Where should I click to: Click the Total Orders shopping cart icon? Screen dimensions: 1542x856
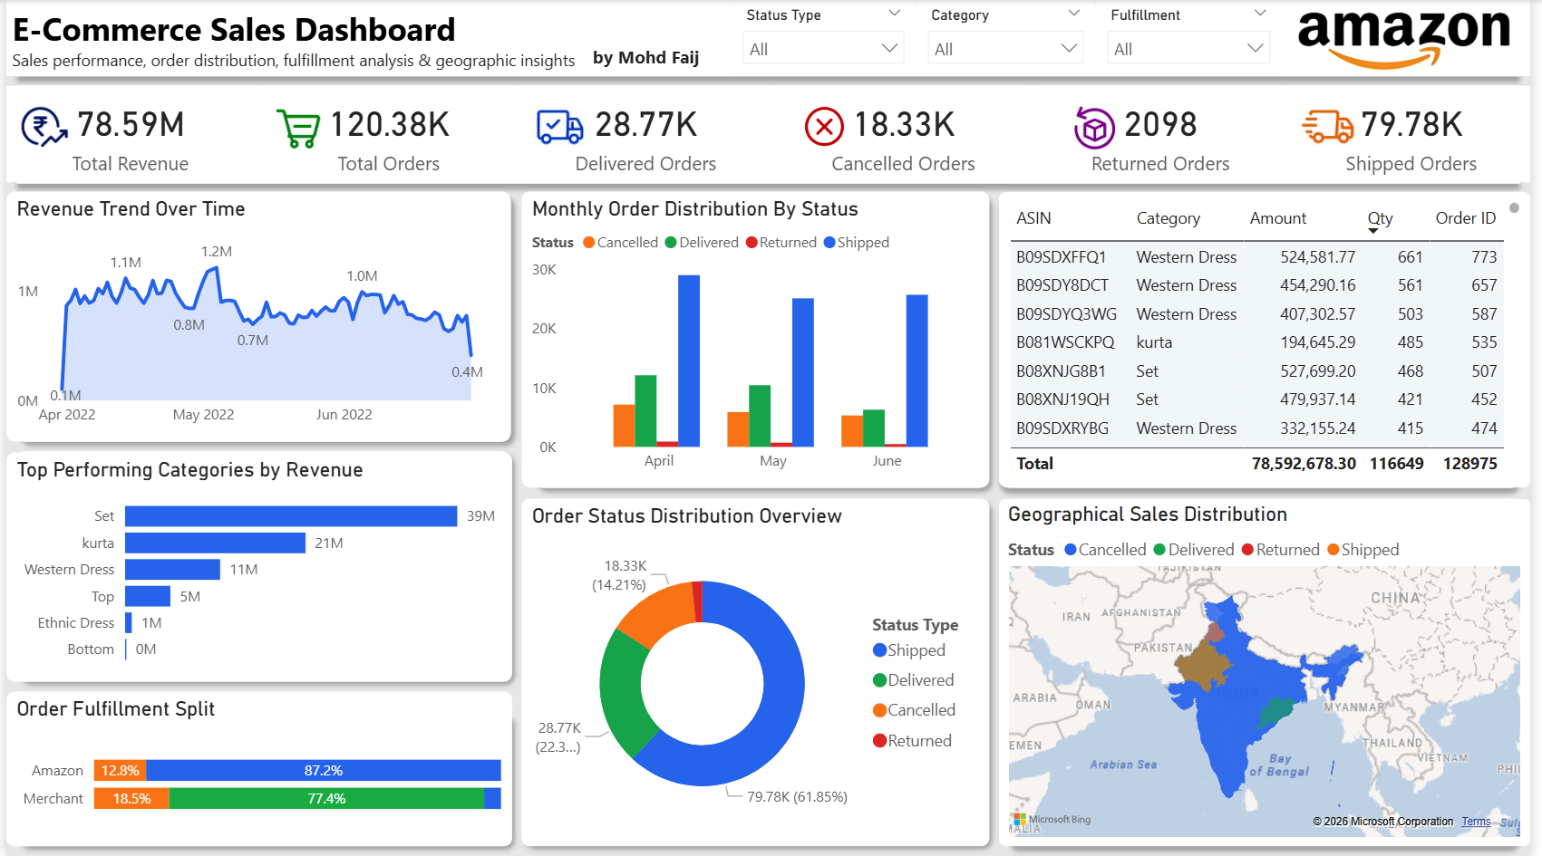coord(297,128)
